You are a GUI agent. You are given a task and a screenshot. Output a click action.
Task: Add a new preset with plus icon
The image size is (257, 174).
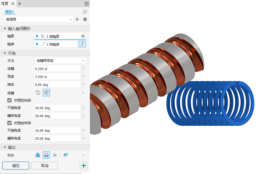(77, 19)
